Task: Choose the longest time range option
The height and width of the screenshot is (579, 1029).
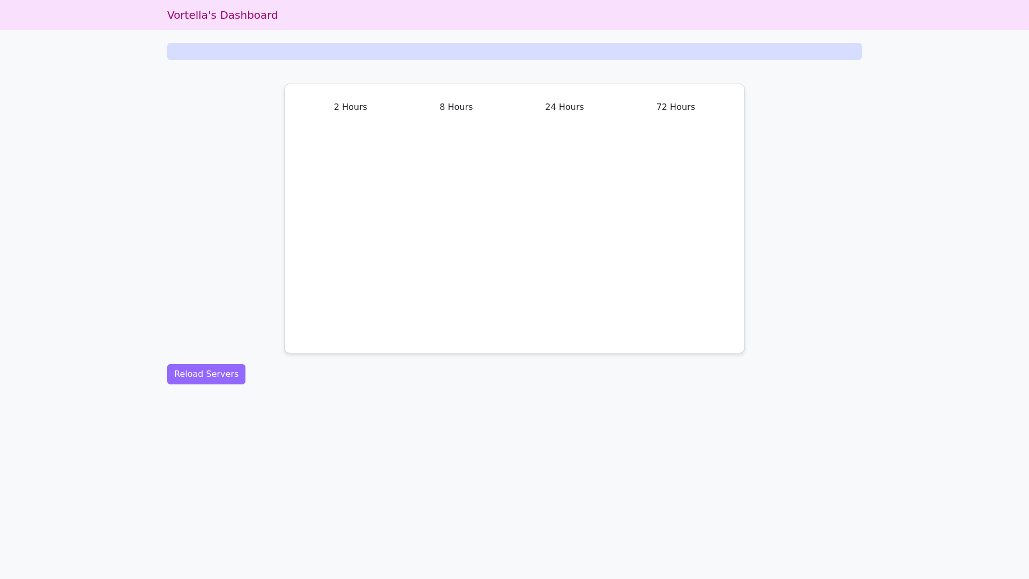Action: tap(675, 107)
